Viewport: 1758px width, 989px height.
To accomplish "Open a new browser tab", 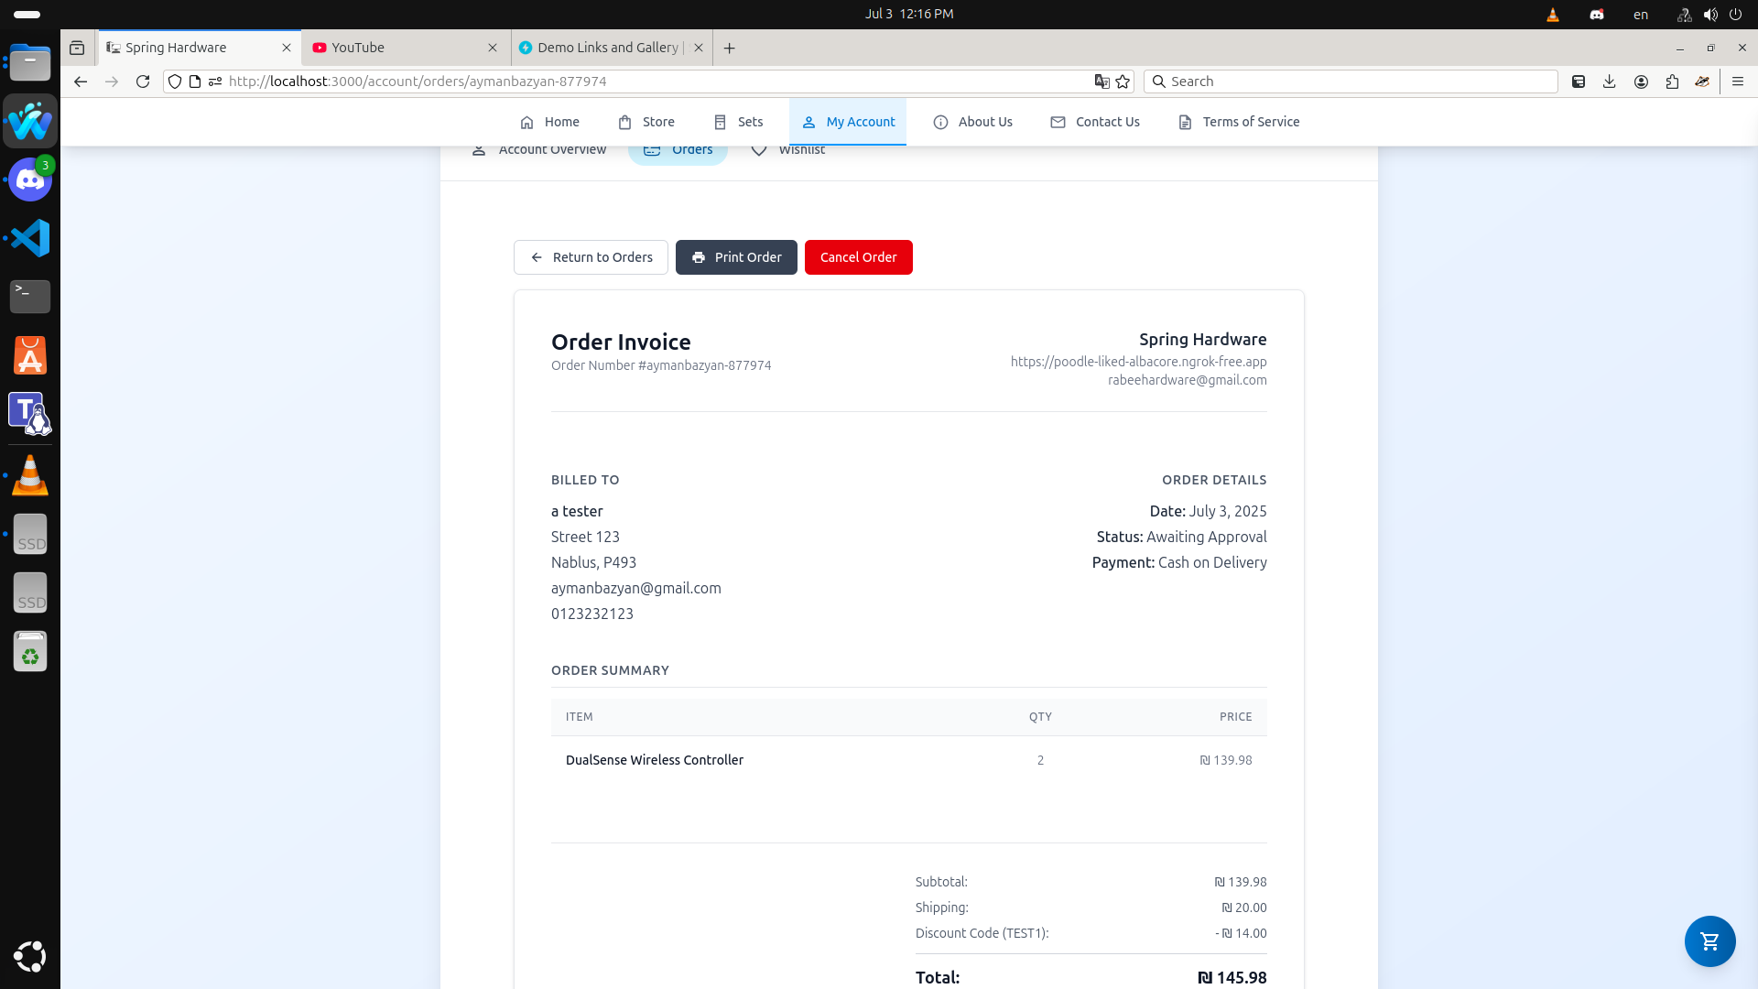I will (x=730, y=48).
